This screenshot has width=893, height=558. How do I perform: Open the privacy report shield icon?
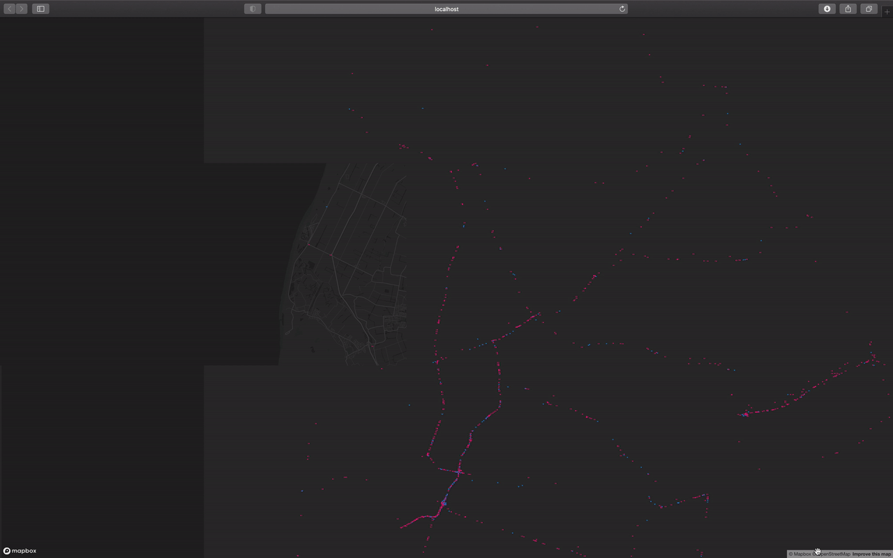[x=253, y=9]
